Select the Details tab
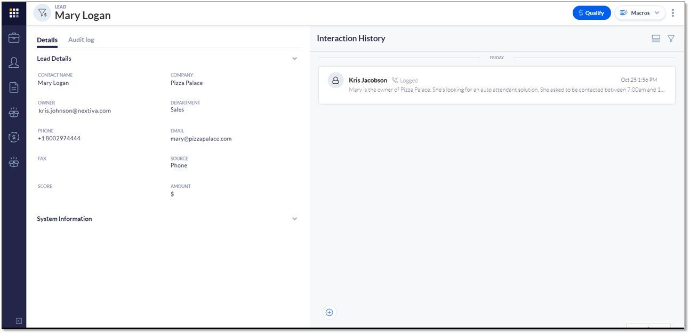This screenshot has height=334, width=690. point(47,39)
